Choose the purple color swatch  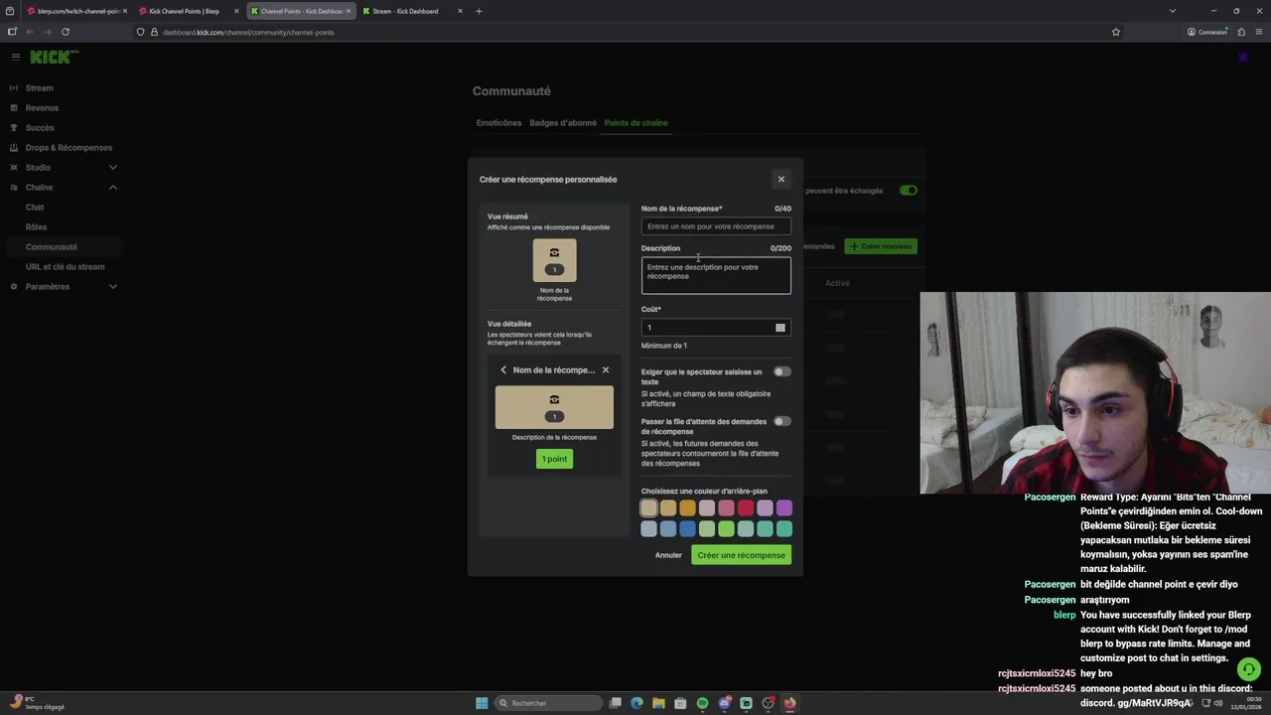pyautogui.click(x=784, y=508)
